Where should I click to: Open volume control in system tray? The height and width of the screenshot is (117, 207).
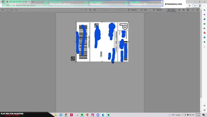193,115
